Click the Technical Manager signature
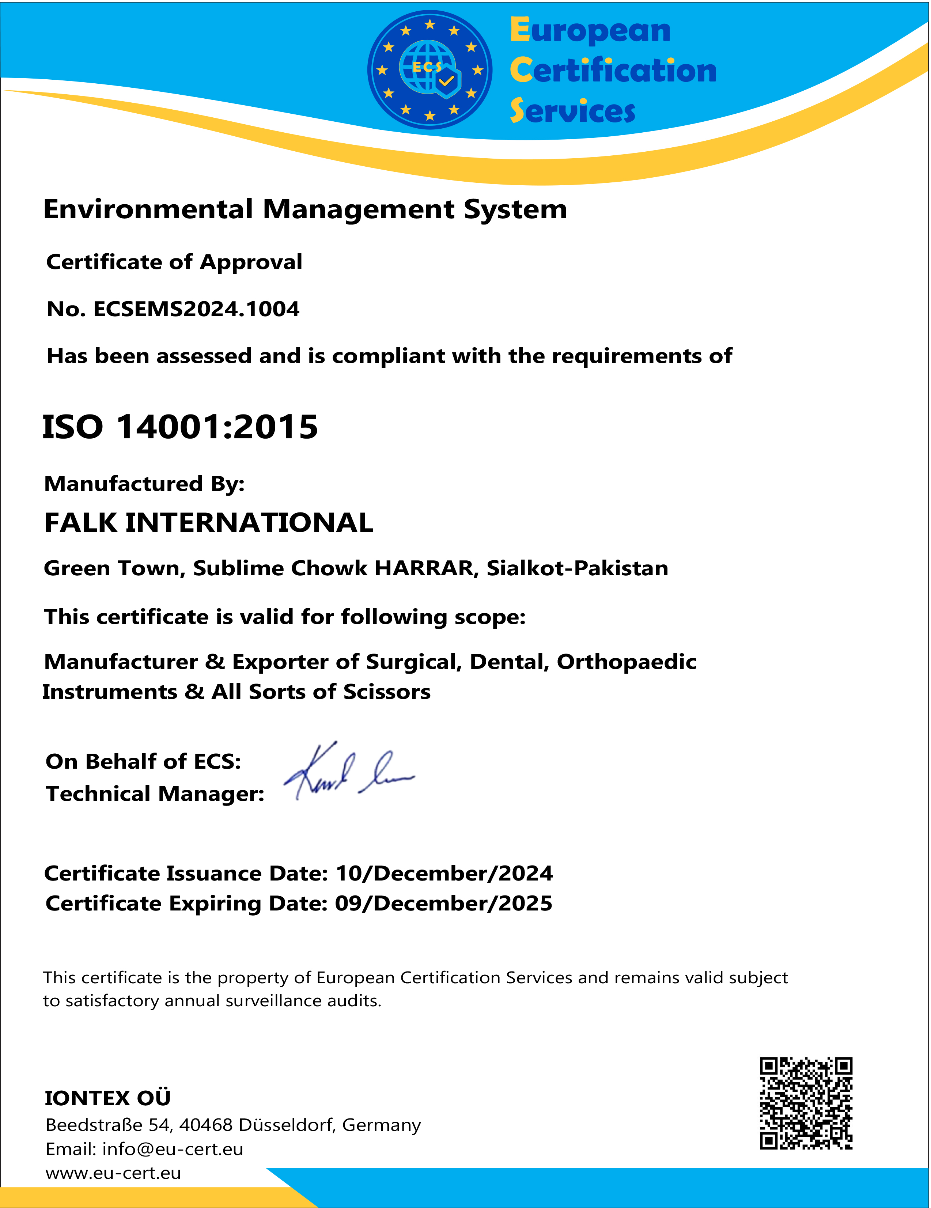 [349, 770]
